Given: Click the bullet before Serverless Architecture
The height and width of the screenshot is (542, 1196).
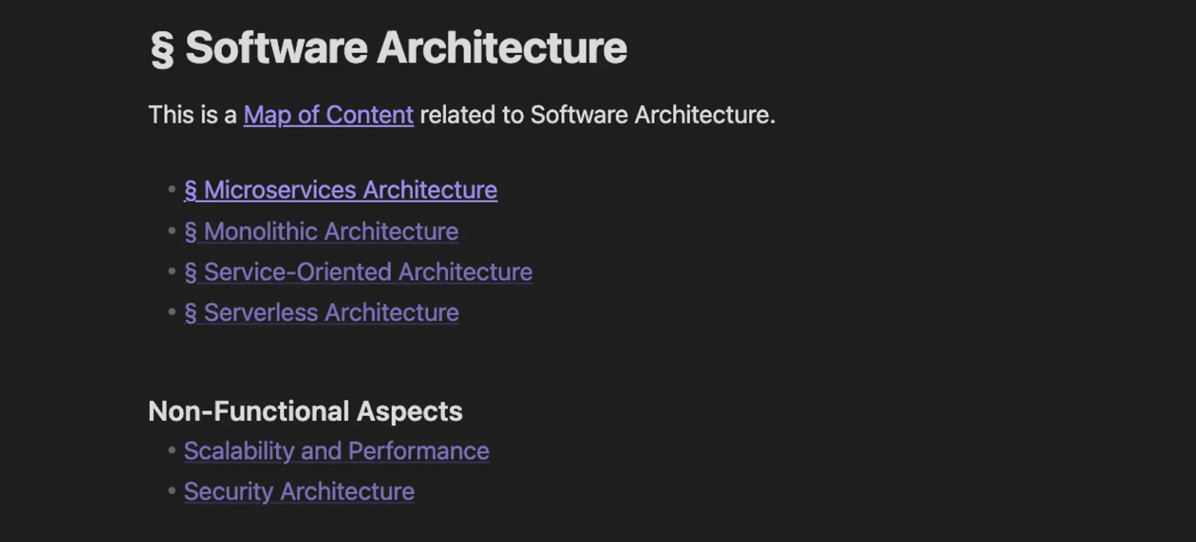Looking at the screenshot, I should (x=172, y=312).
